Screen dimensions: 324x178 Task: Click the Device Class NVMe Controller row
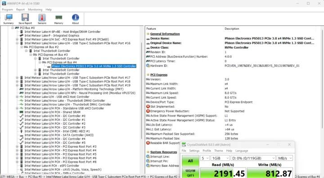(230, 47)
